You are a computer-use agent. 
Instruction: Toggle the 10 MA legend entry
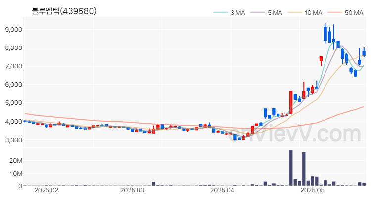tap(305, 12)
